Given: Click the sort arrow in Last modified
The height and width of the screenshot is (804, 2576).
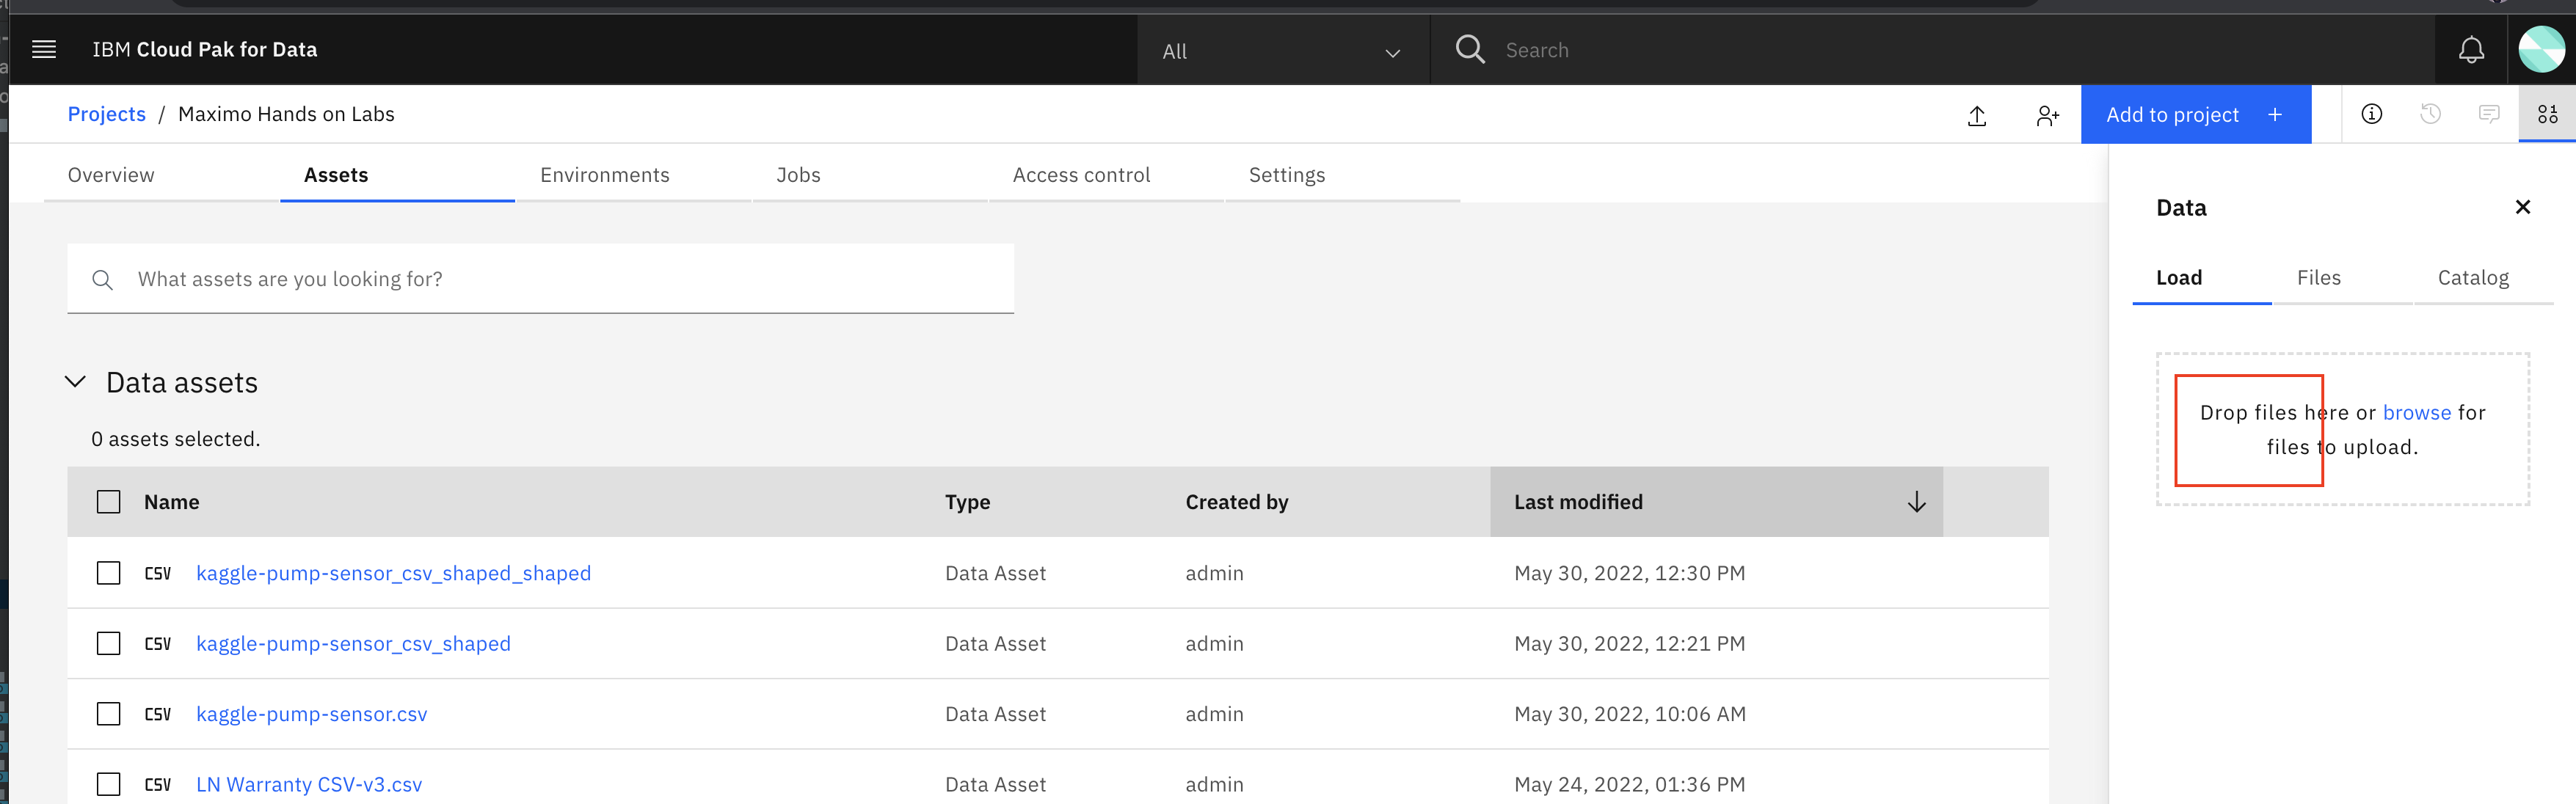Looking at the screenshot, I should [1916, 502].
